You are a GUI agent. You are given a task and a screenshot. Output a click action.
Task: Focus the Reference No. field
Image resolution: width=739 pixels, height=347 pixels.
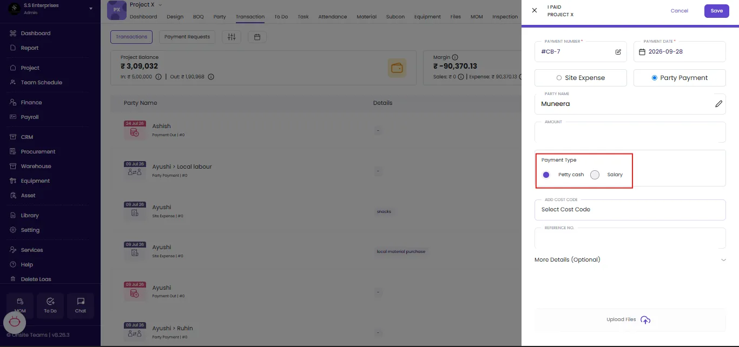(x=630, y=238)
